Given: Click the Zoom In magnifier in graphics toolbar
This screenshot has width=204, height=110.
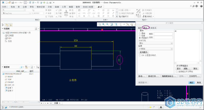Looking at the screenshot, I should (x=104, y=24).
